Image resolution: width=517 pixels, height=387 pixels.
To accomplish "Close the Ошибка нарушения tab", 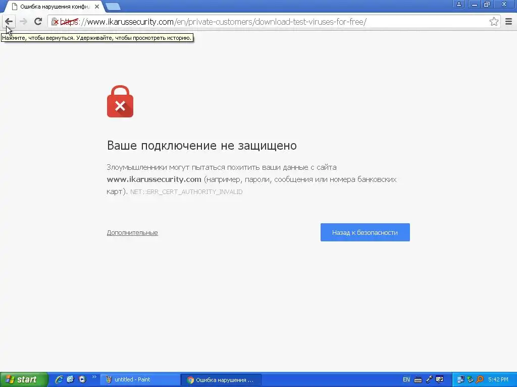I will (x=97, y=7).
